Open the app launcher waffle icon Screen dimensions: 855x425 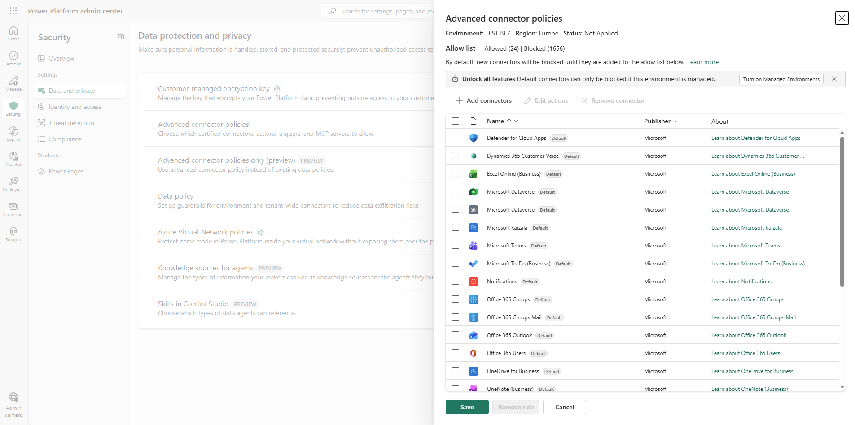13,11
